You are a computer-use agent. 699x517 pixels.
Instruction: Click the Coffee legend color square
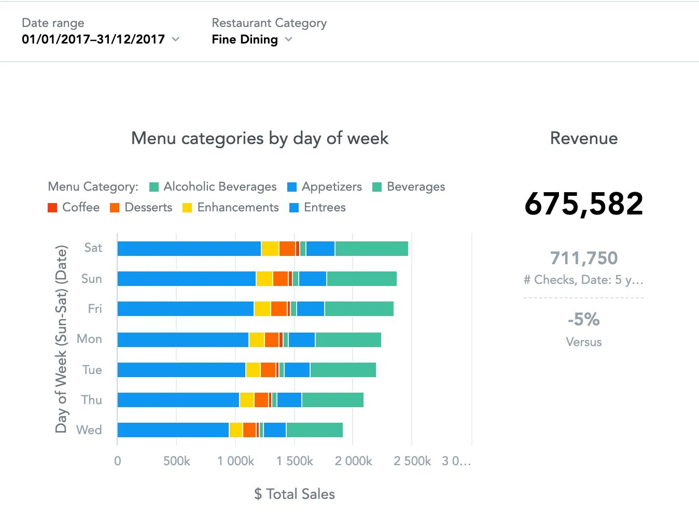pyautogui.click(x=52, y=208)
